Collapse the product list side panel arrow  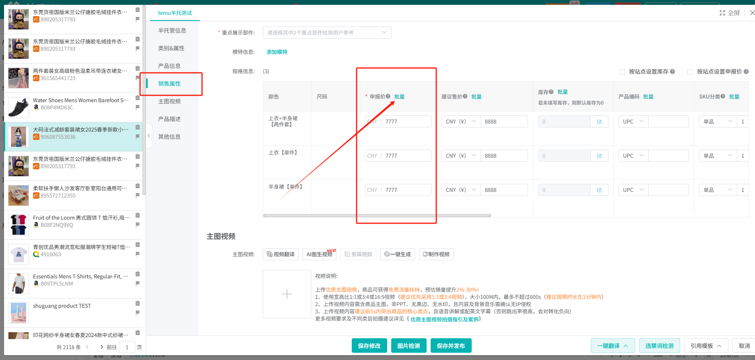[149, 136]
